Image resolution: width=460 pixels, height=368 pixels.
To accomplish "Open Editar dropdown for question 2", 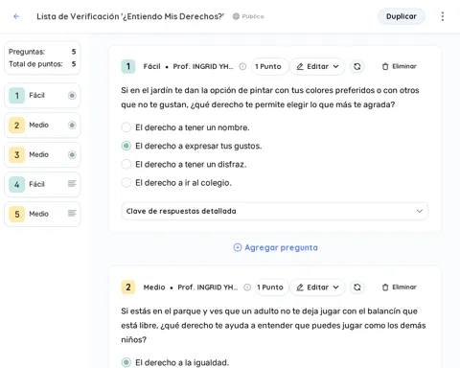I will point(317,287).
